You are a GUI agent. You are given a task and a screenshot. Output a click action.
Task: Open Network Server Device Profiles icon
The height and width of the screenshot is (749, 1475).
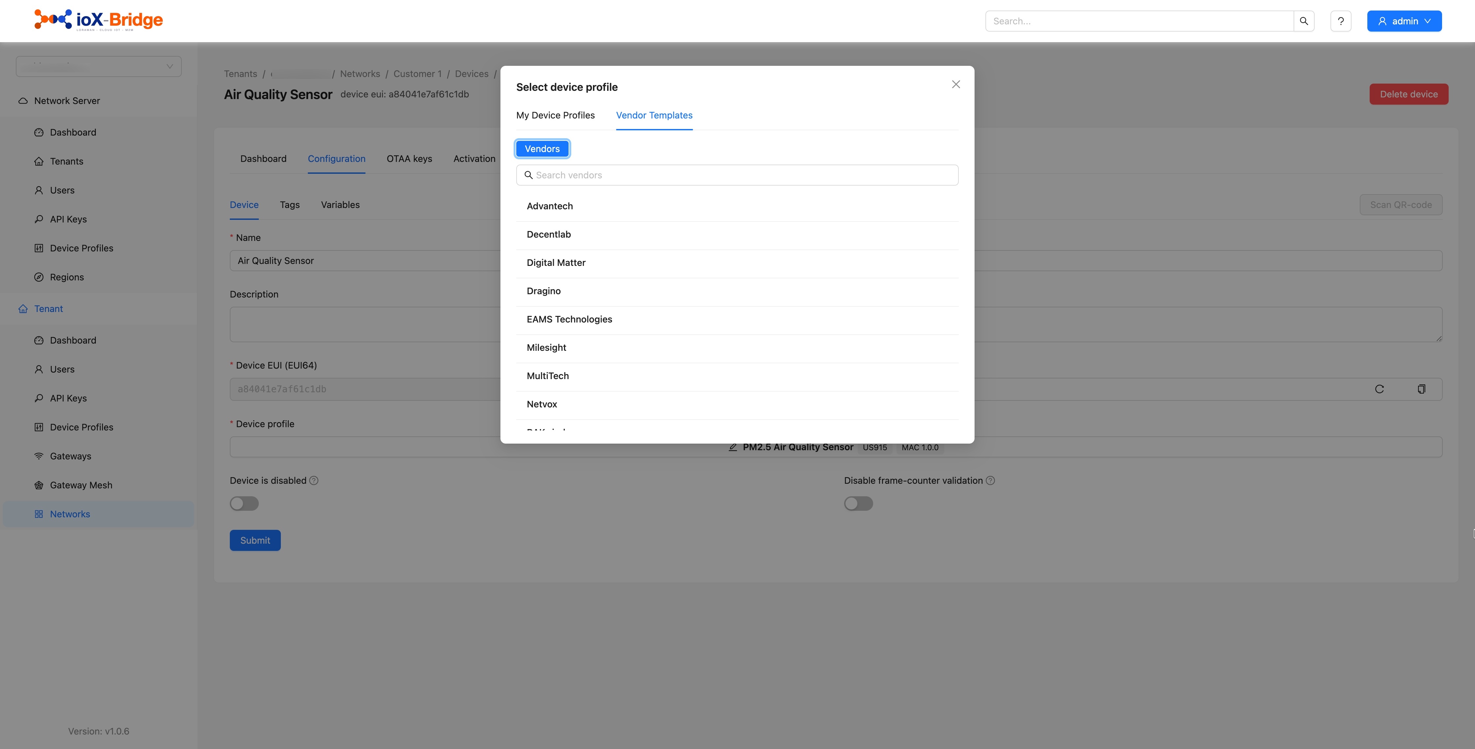point(39,248)
